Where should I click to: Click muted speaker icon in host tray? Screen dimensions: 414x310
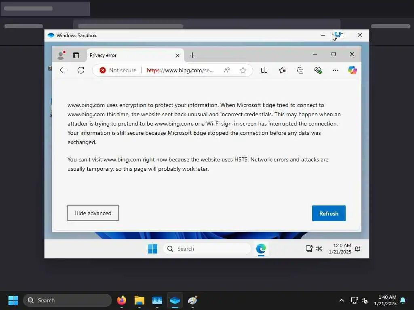pos(365,300)
